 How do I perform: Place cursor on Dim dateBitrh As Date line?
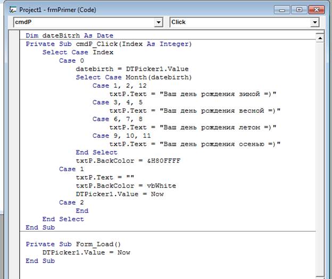(70, 36)
